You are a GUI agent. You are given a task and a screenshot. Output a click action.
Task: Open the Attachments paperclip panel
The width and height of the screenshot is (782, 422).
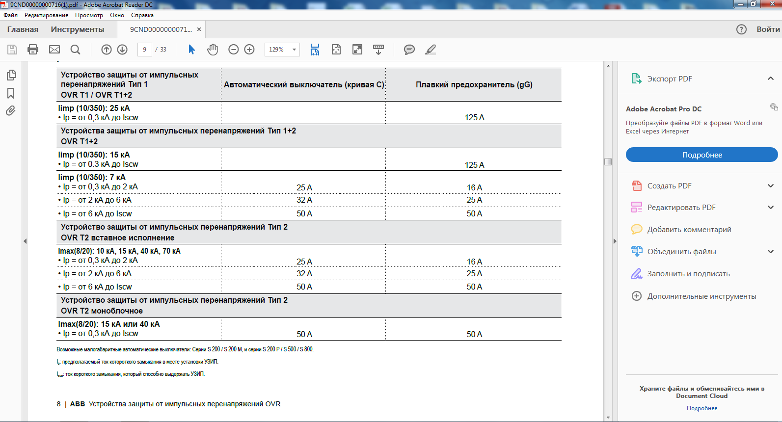[x=11, y=111]
